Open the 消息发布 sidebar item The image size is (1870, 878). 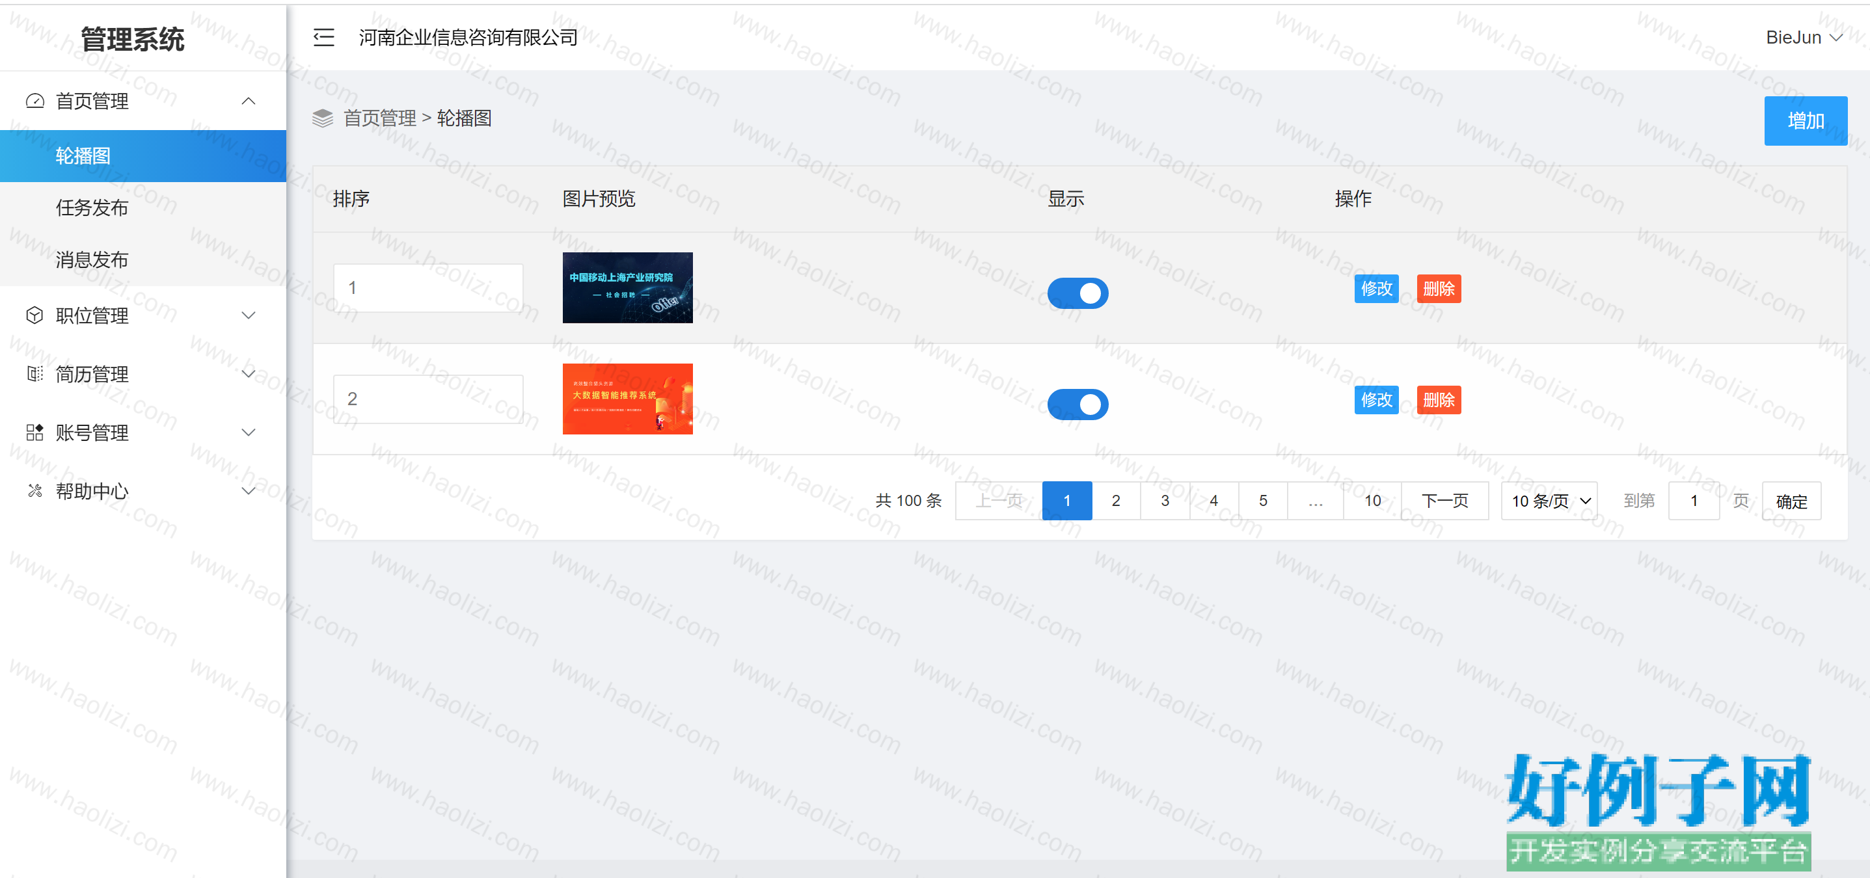143,259
